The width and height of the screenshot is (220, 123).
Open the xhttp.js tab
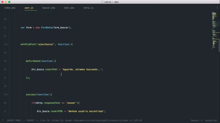[88, 8]
